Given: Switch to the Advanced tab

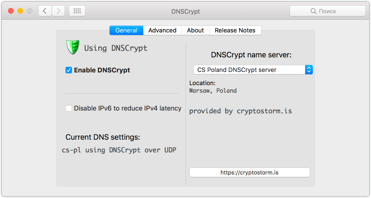Looking at the screenshot, I should [162, 31].
